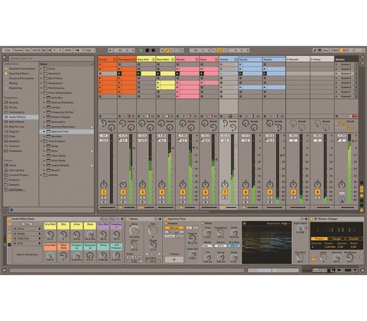
Task: Toggle the Follow button
Action: coord(18,50)
